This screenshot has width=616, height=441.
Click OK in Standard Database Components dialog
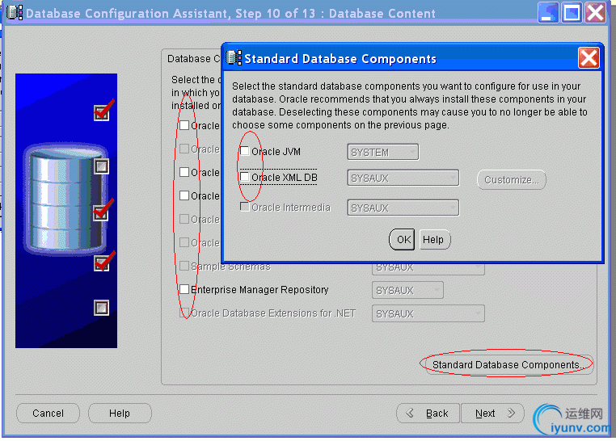click(x=402, y=239)
